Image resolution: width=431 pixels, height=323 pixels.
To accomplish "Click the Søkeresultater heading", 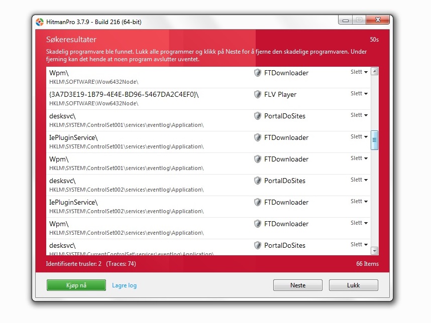I will point(71,40).
